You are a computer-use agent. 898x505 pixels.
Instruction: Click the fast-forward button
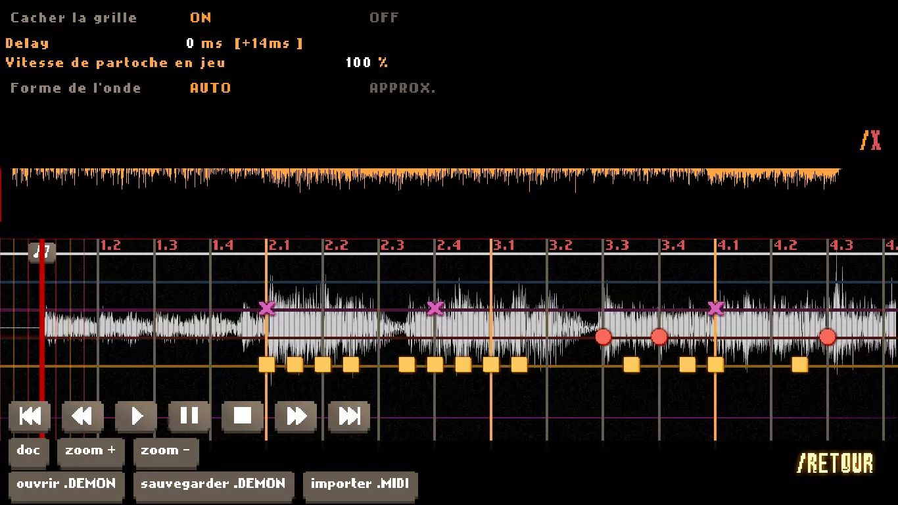tap(296, 416)
